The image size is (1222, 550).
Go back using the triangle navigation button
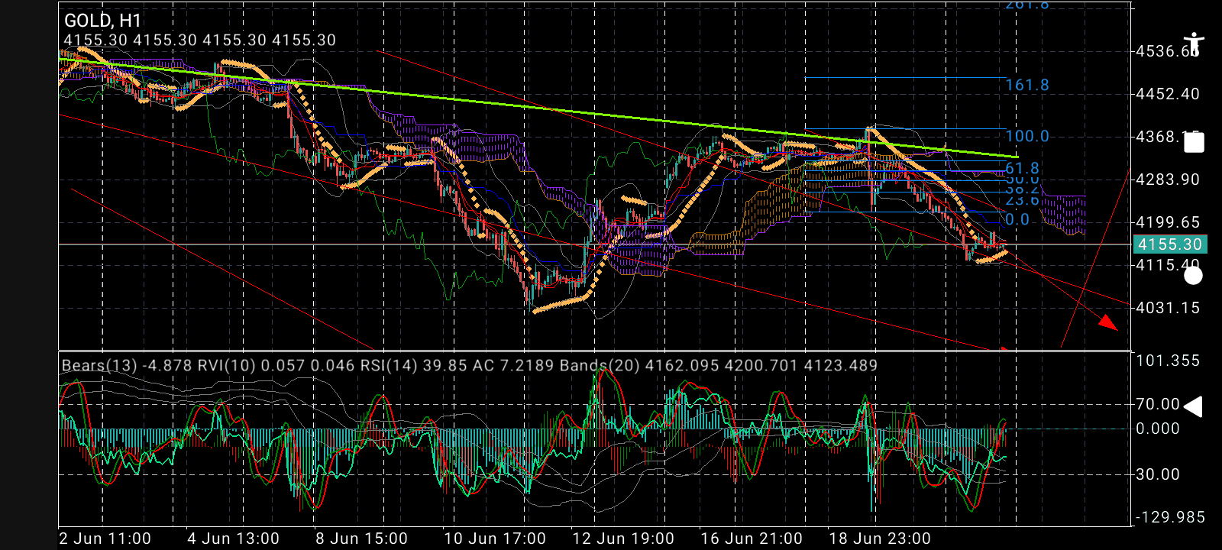coord(1193,406)
